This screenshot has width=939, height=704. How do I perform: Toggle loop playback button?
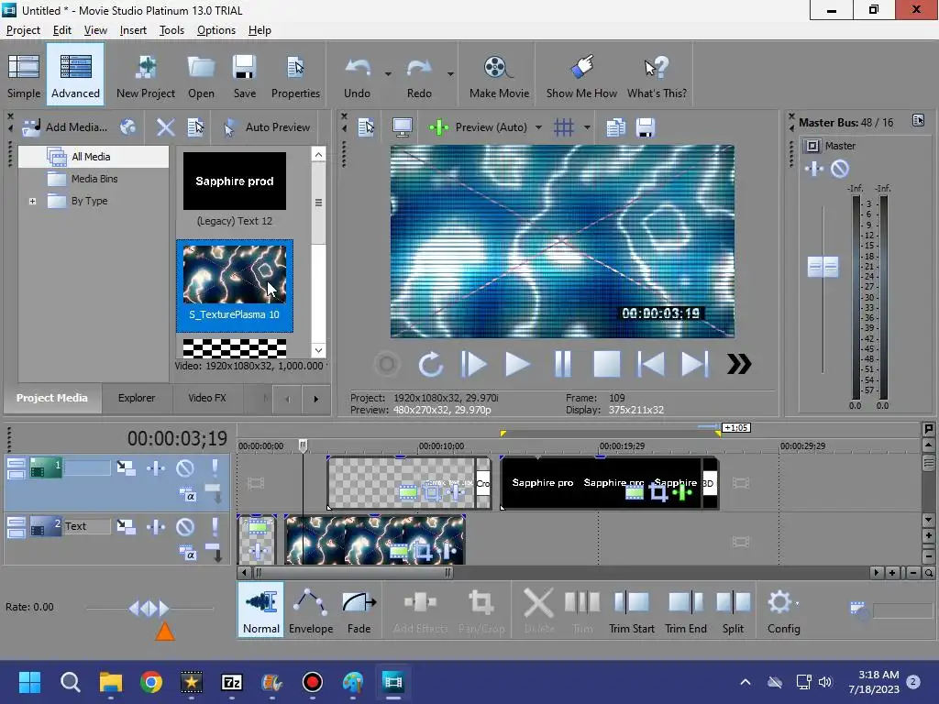430,364
